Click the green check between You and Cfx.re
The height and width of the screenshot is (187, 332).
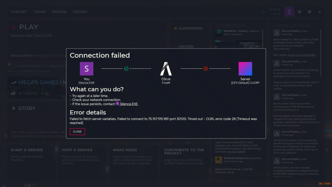(126, 69)
